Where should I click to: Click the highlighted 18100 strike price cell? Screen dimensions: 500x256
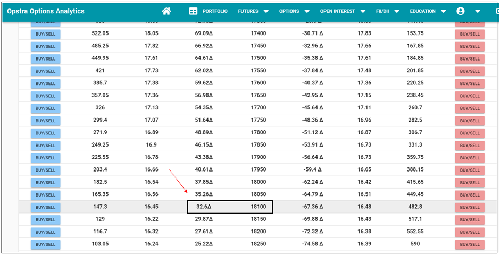(x=259, y=207)
